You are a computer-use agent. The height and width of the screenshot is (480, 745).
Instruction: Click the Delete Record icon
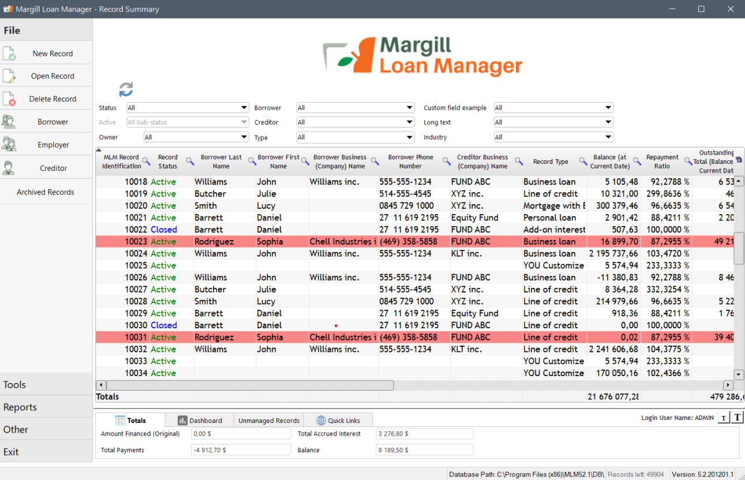tap(10, 99)
